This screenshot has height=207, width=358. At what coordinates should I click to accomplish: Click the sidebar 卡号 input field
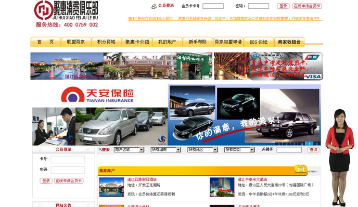click(x=68, y=159)
